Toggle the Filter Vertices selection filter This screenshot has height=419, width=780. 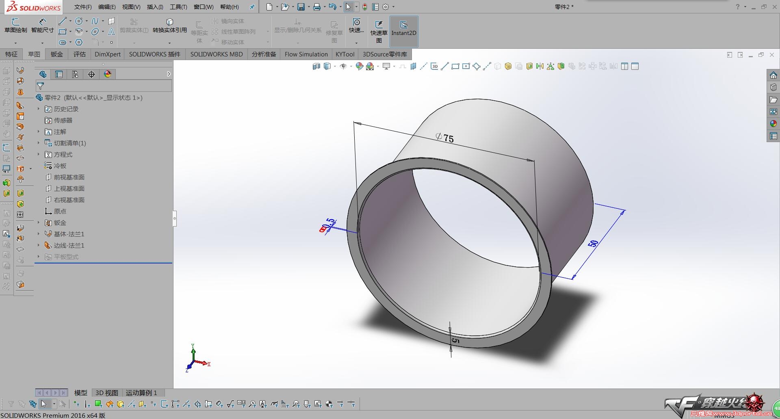[76, 404]
